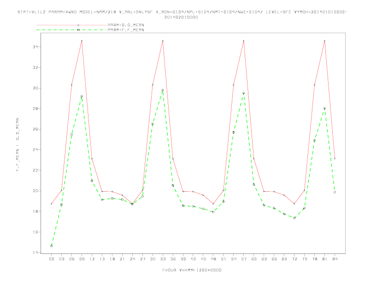Screen dimensions: 365x282
Task: Click x-axis tick label 51
Action: point(224,259)
